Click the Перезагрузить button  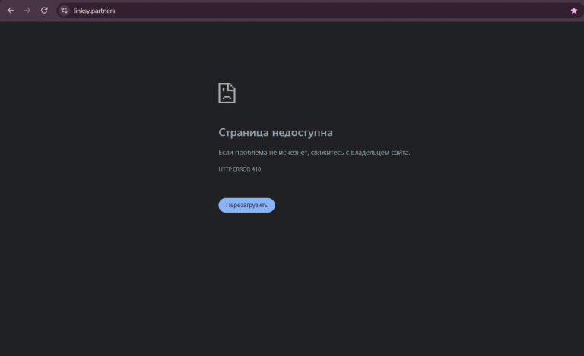click(x=246, y=205)
